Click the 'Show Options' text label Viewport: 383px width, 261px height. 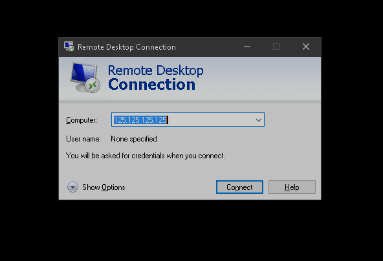tap(104, 187)
